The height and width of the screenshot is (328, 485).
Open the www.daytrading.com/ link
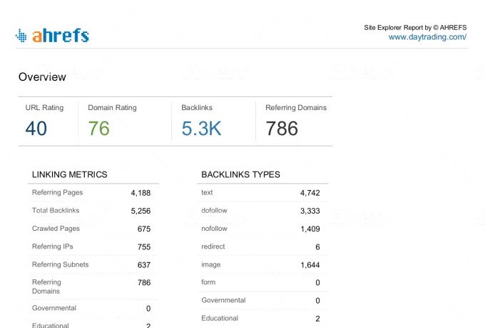coord(427,37)
